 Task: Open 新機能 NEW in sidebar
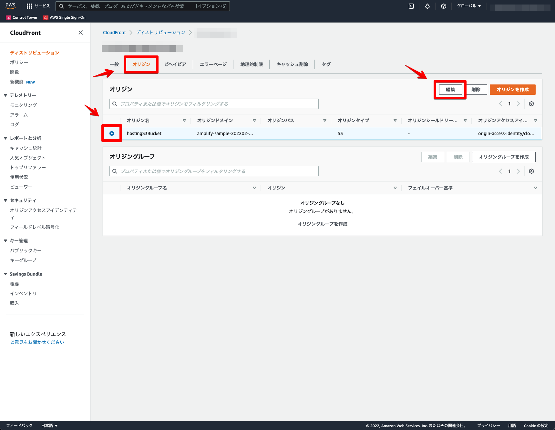[22, 82]
